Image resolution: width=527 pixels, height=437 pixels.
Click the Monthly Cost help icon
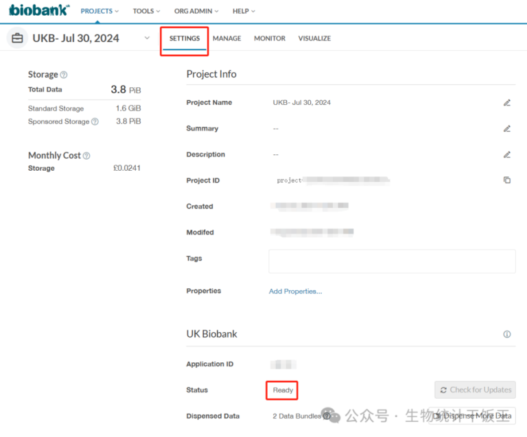[x=86, y=156]
